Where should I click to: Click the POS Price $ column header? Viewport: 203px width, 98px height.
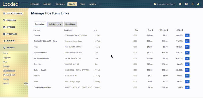(x=163, y=30)
